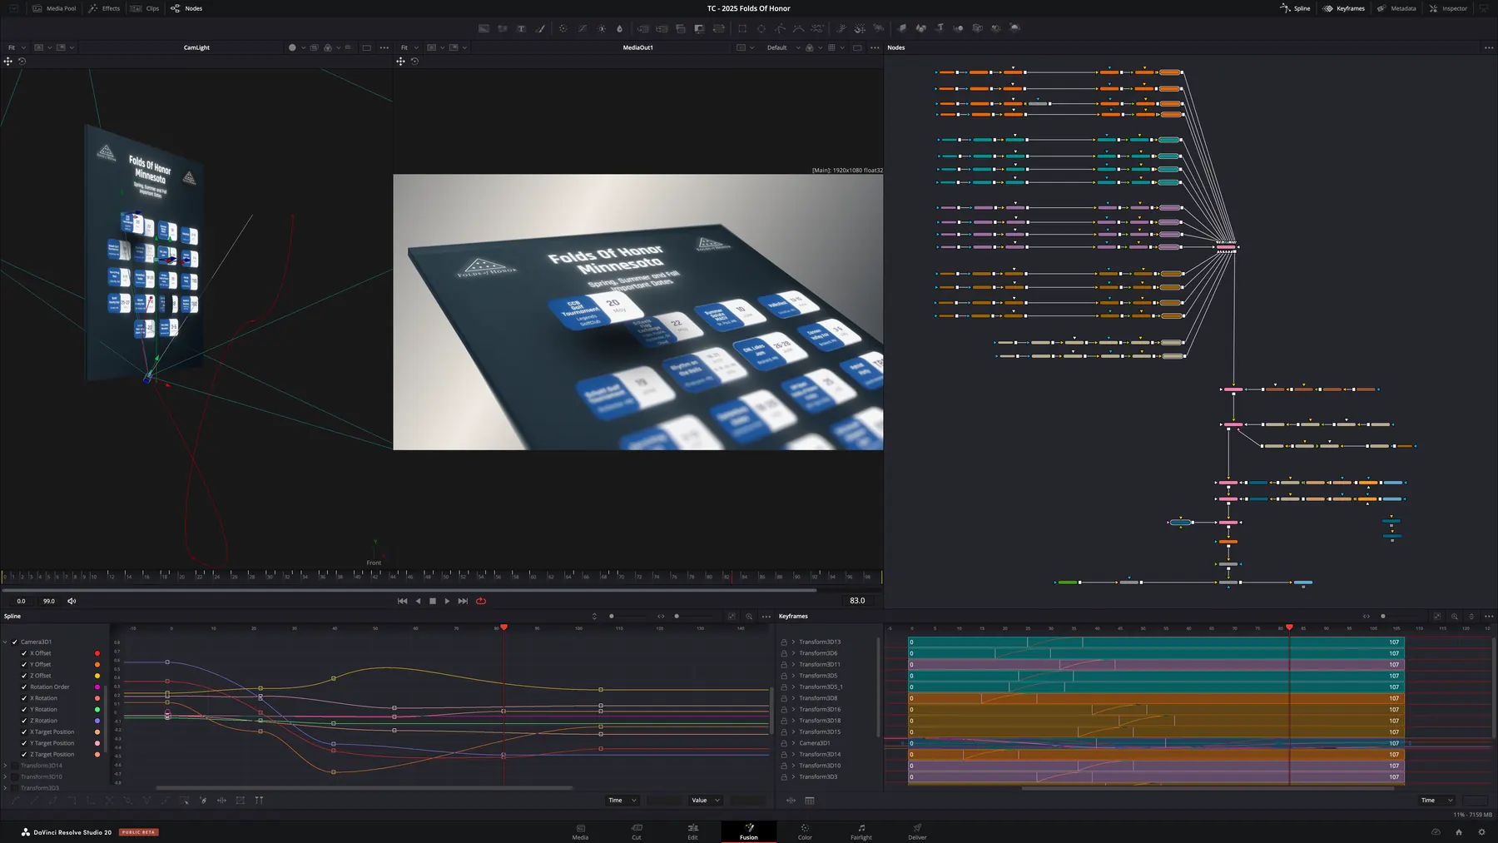Expand Transform3D6 in Keyframes list
Viewport: 1498px width, 843px height.
point(793,653)
